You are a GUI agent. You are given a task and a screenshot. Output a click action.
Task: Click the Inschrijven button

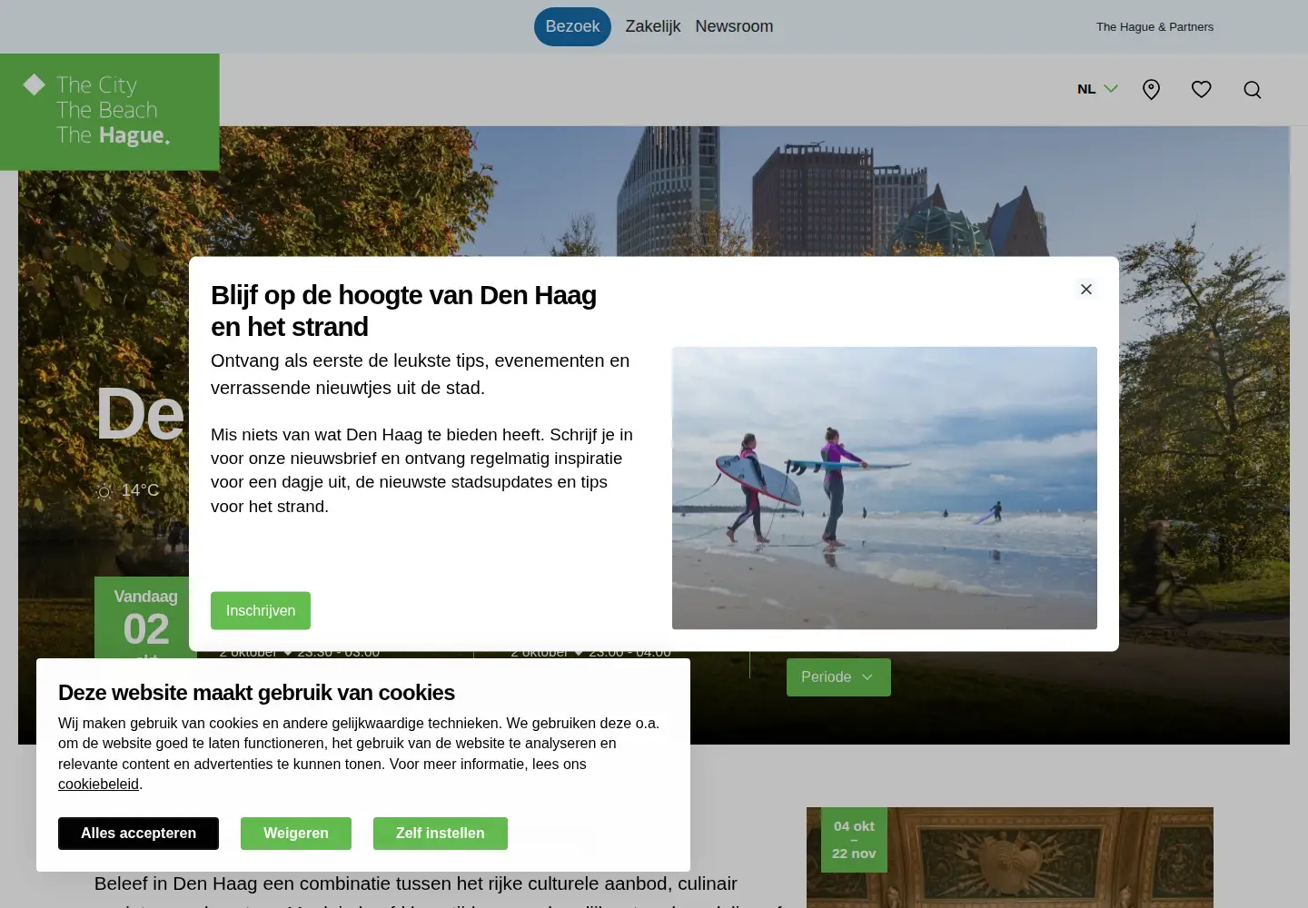261,611
